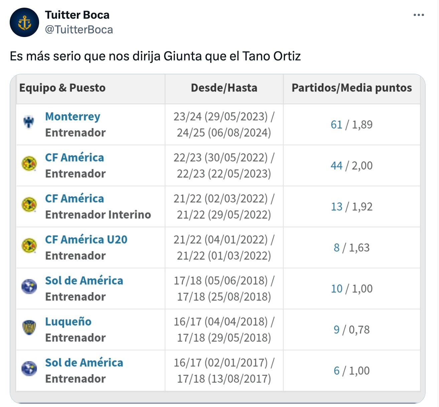Click the 44 matches link

tap(336, 165)
